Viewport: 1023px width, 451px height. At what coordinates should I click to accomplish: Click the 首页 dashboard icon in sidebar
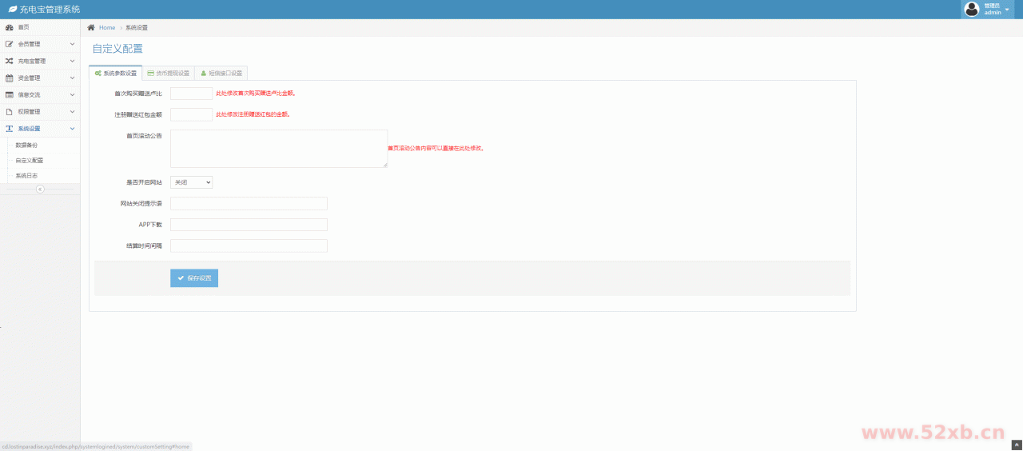tap(10, 27)
